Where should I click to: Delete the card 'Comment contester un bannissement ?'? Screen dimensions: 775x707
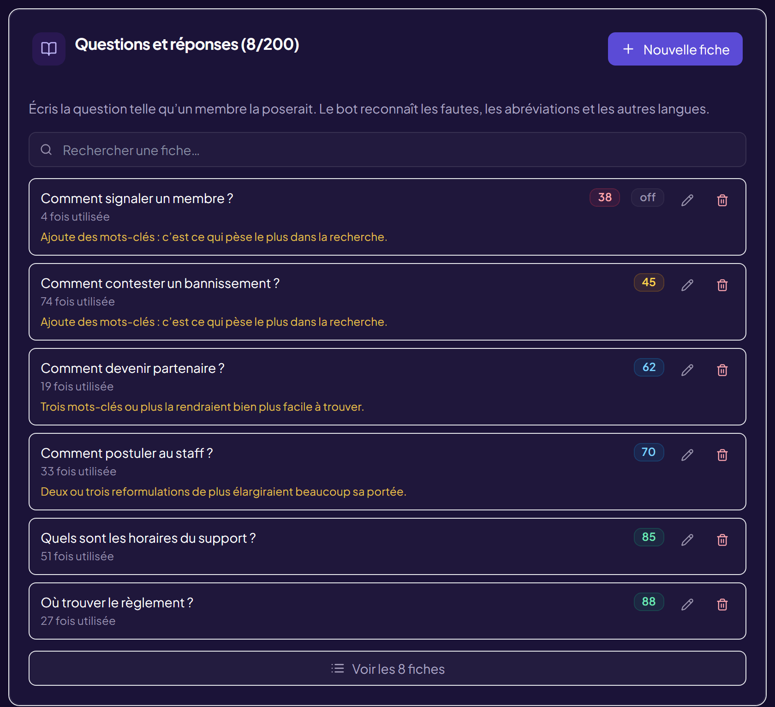(722, 285)
